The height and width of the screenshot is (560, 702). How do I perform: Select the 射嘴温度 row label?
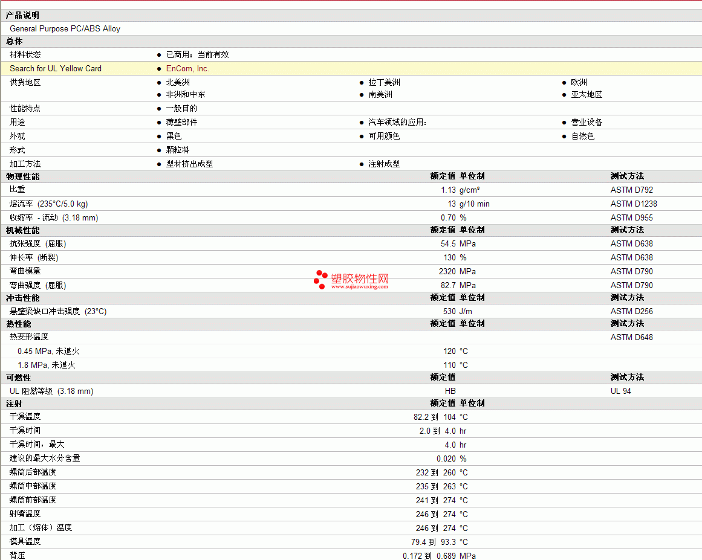(x=25, y=513)
